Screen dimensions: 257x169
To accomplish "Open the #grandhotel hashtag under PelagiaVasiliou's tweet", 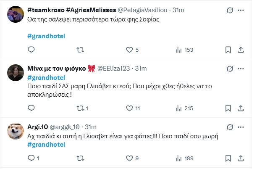I will pos(46,36).
